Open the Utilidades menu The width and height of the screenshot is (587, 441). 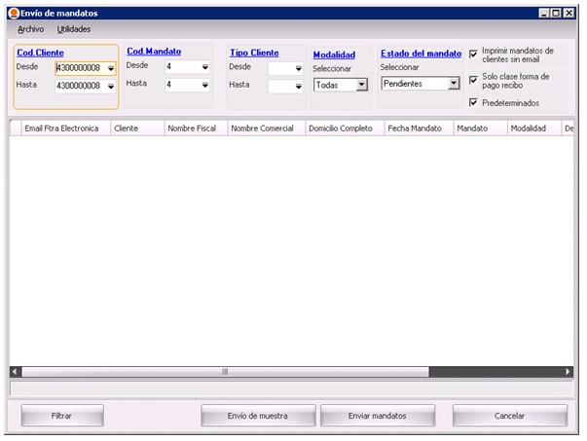[x=74, y=29]
